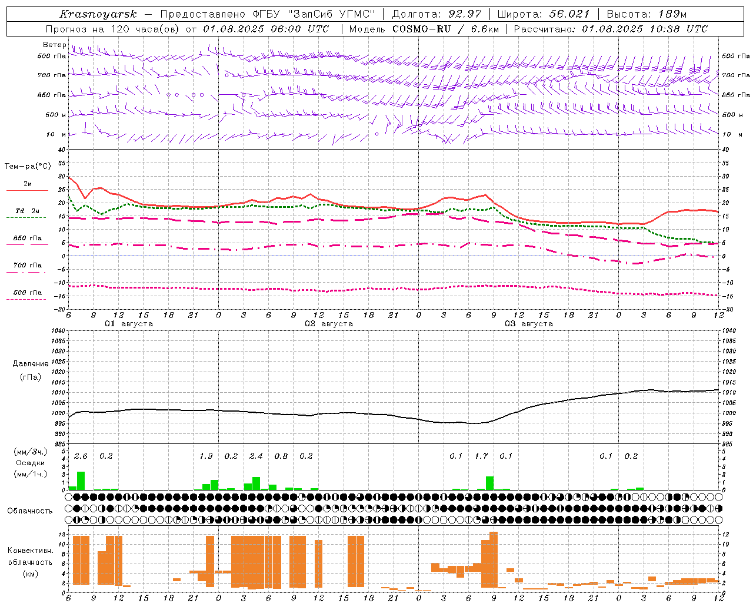753x603 pixels.
Task: Click the '(мм/1ч.)' hourly precipitation unit label
Action: click(31, 474)
